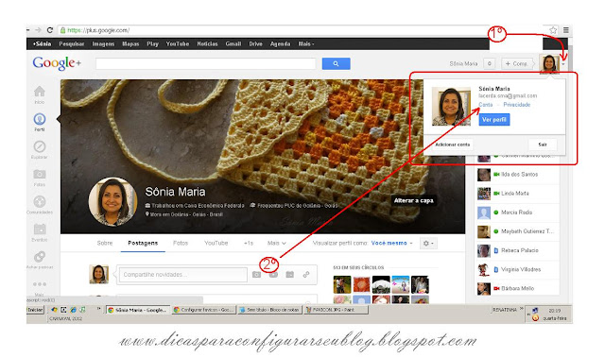Expand Mais in the black Google bar
The width and height of the screenshot is (605, 357).
306,44
